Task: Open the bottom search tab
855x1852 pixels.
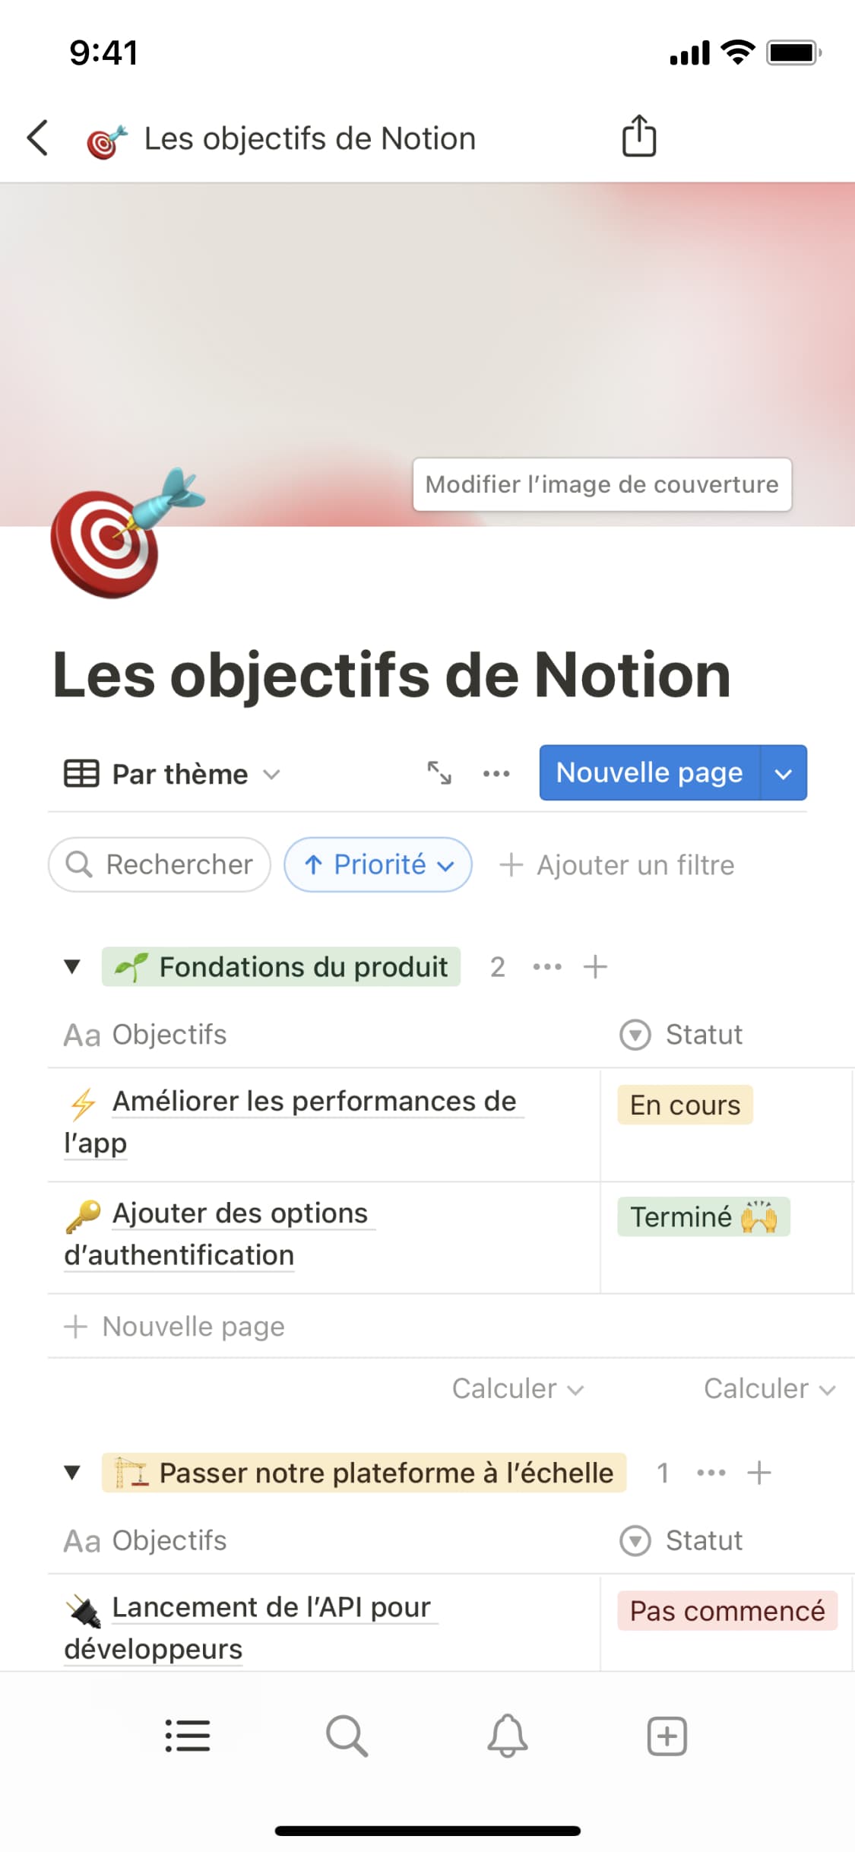Action: click(347, 1736)
